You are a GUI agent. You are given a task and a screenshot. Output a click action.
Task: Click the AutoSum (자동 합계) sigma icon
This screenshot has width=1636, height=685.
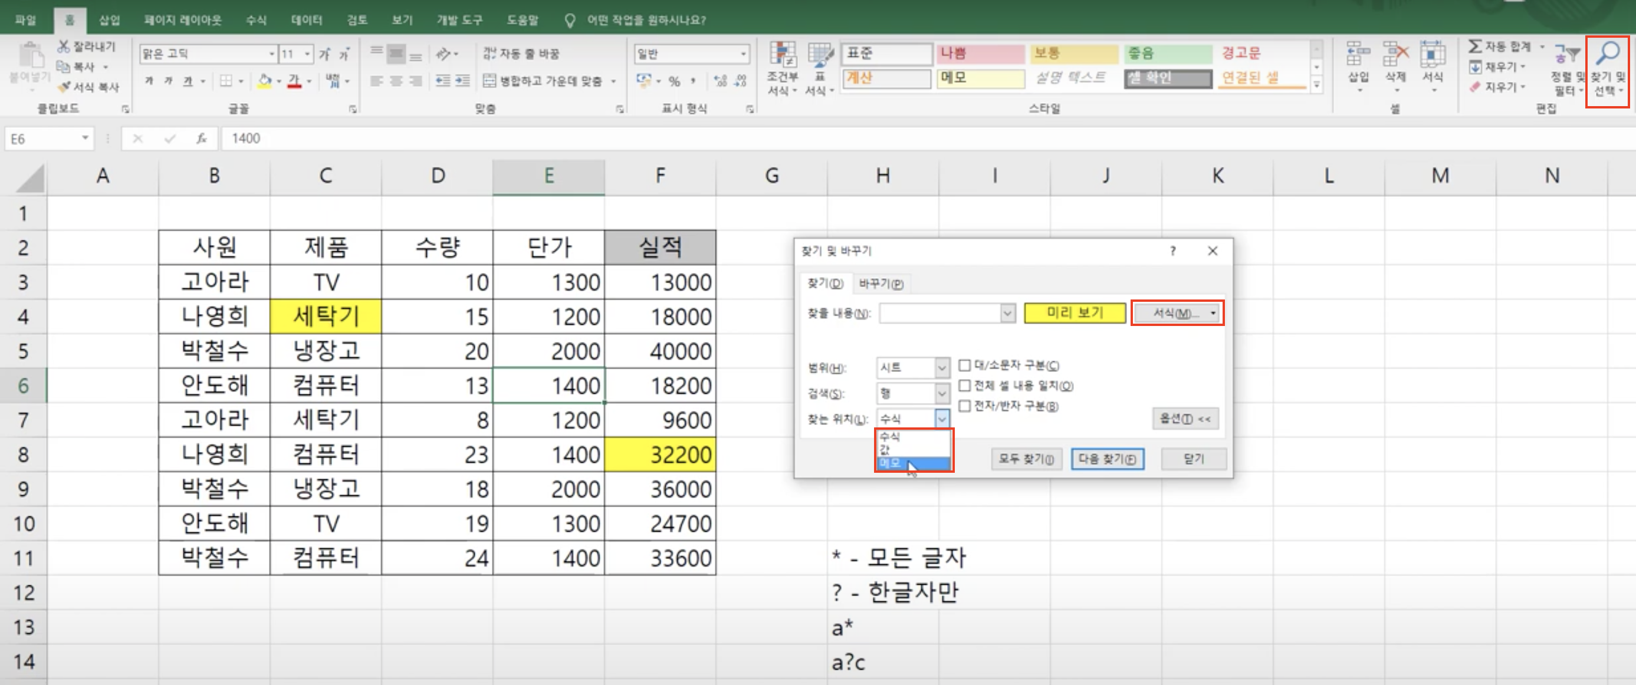pos(1476,47)
